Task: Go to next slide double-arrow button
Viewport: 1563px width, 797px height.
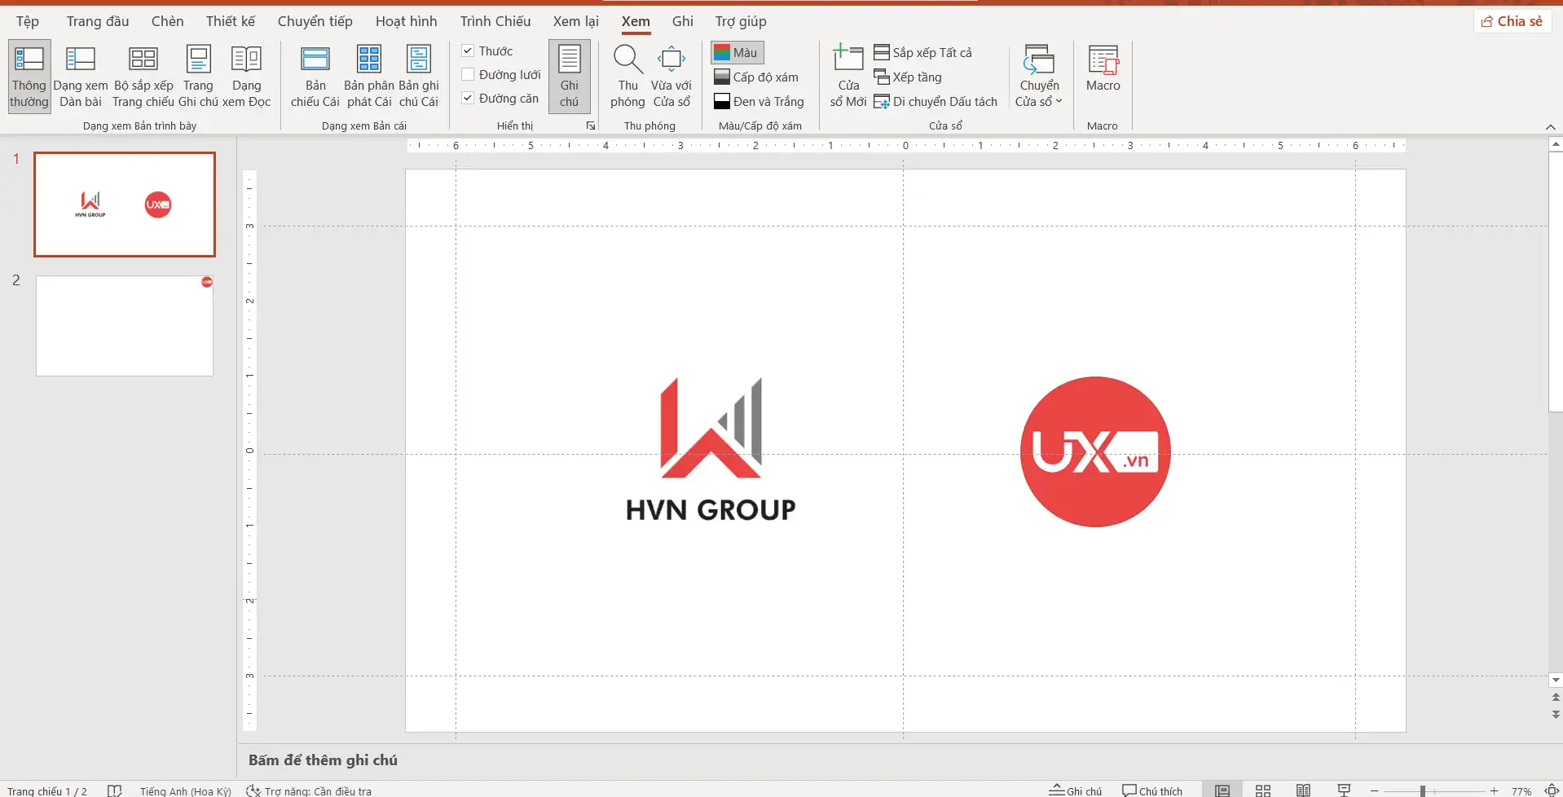Action: (x=1556, y=715)
